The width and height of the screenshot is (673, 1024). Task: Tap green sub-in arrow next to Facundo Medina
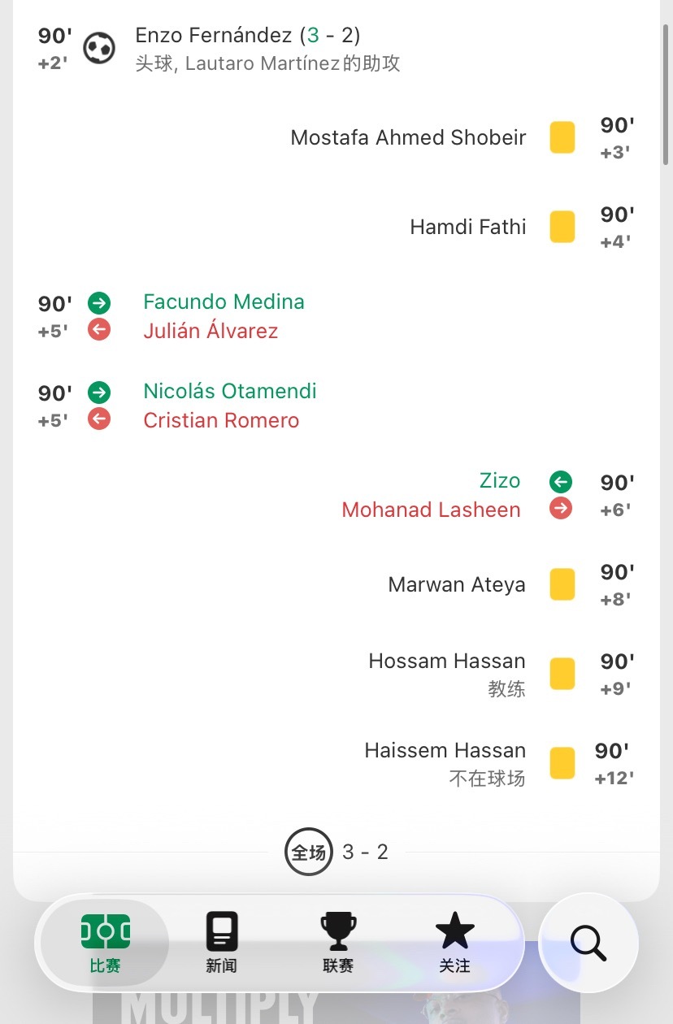99,302
